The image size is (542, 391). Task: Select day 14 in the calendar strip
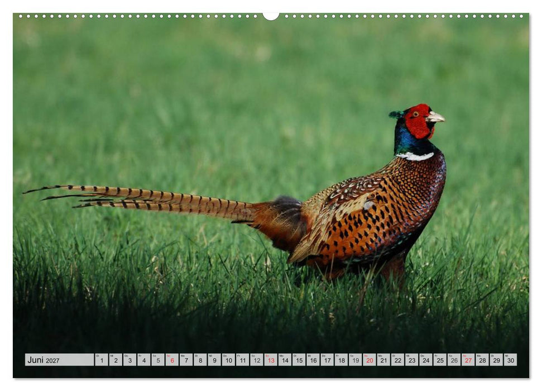tap(285, 360)
